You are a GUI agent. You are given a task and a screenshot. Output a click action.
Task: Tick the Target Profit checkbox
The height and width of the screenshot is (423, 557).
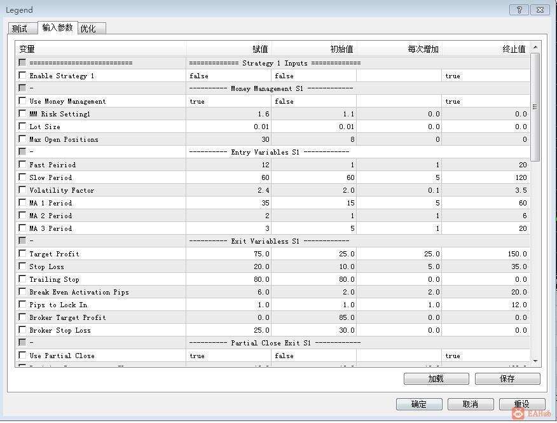22,253
